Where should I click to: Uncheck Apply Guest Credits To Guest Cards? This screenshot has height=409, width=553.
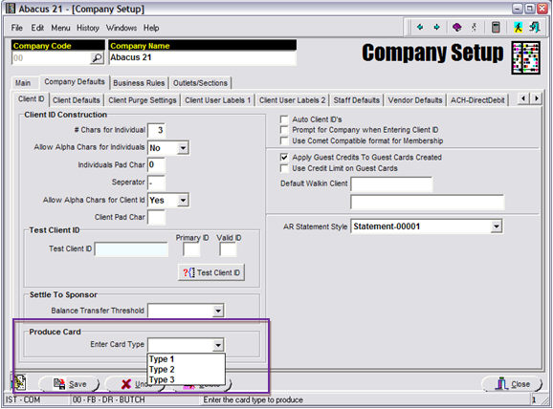[284, 157]
